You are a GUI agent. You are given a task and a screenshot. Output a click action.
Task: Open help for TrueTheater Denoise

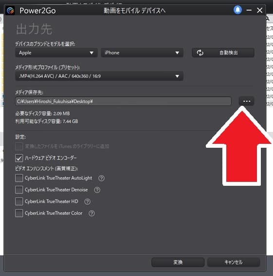[97, 190]
